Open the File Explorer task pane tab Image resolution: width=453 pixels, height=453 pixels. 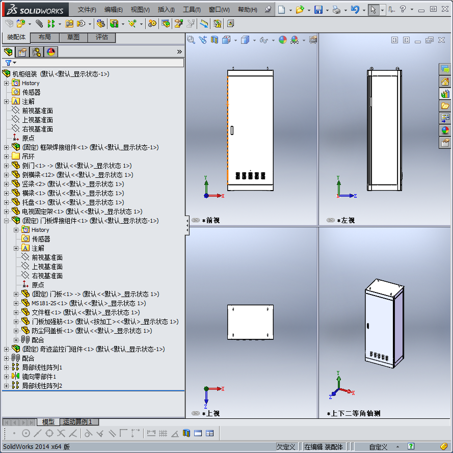coord(445,106)
